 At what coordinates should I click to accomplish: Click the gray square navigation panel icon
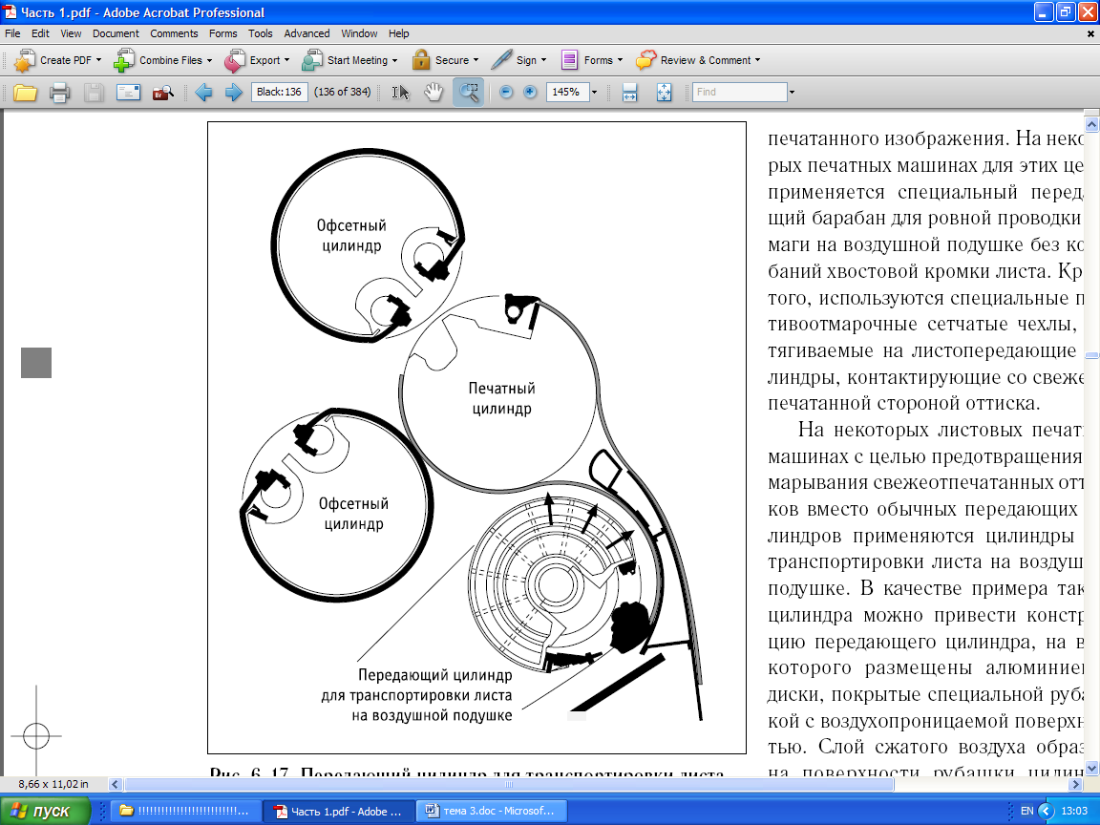point(36,363)
